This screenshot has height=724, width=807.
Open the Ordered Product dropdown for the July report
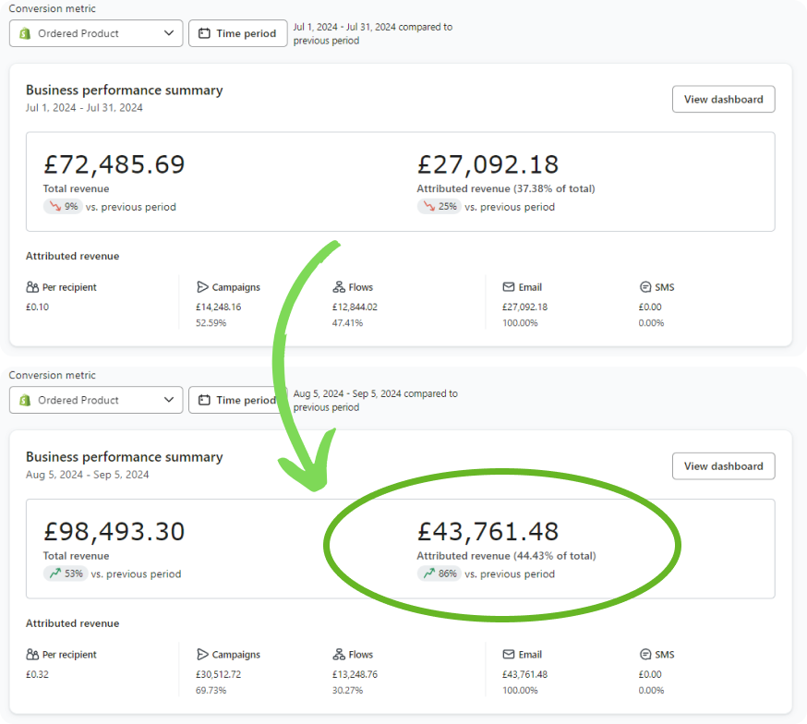coord(96,33)
